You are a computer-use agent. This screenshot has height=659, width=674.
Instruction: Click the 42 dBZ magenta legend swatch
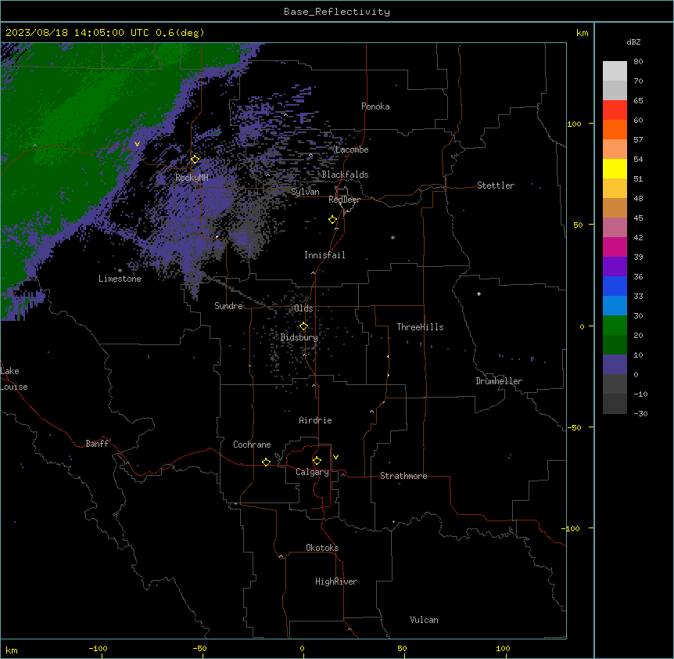click(615, 247)
